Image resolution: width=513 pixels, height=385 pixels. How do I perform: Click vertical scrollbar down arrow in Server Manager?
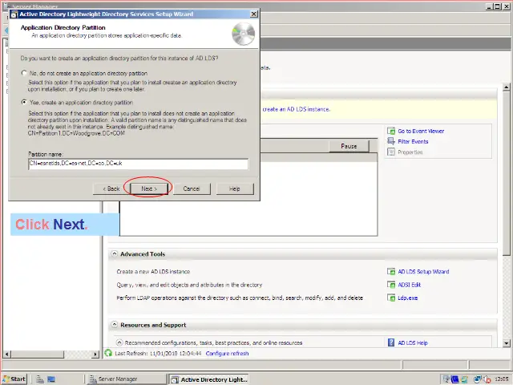[x=506, y=343]
